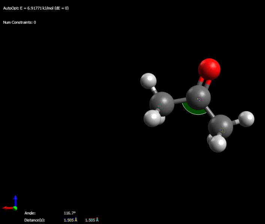The width and height of the screenshot is (265, 224).
Task: Click carbon atom labeled *3
Action: coord(220,127)
